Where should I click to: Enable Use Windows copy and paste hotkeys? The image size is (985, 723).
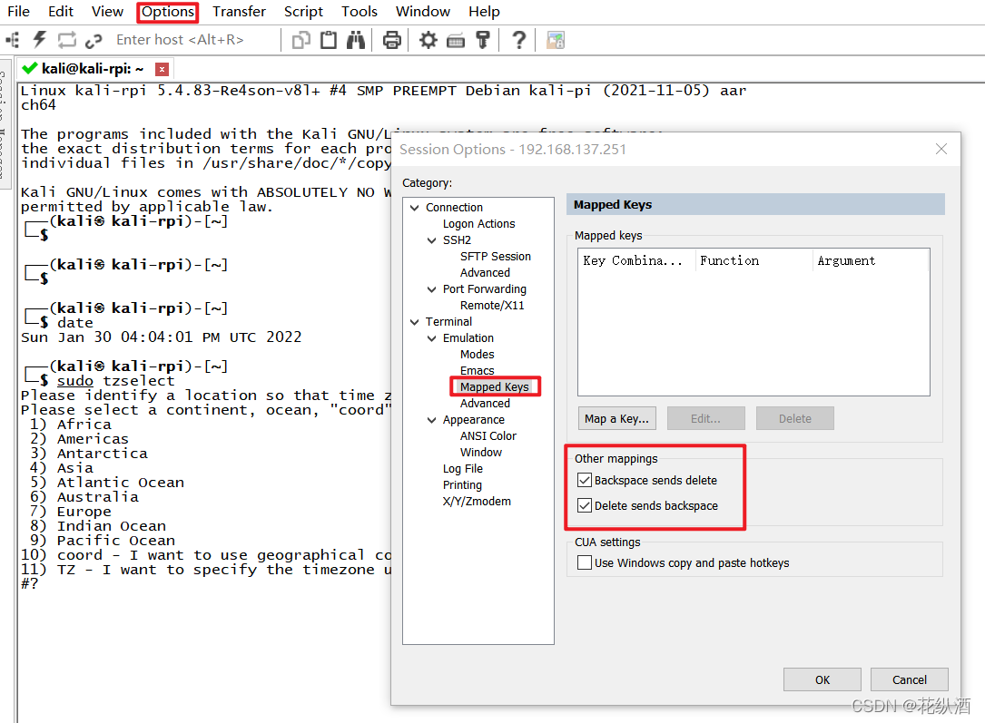coord(585,563)
